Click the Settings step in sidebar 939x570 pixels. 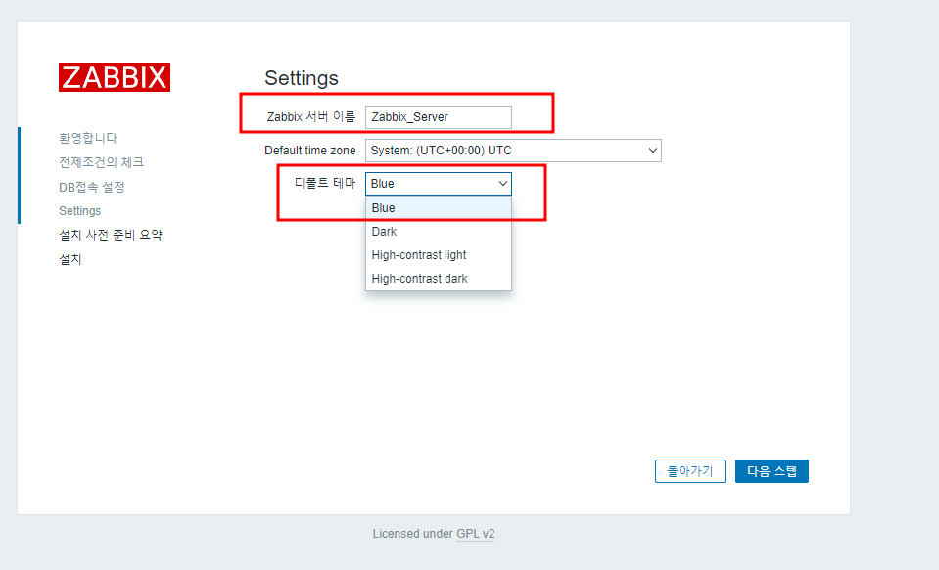coord(79,211)
